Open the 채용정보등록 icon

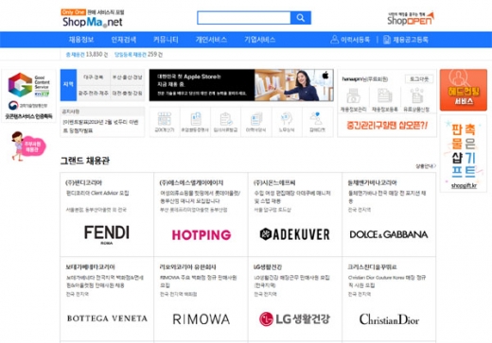385,100
